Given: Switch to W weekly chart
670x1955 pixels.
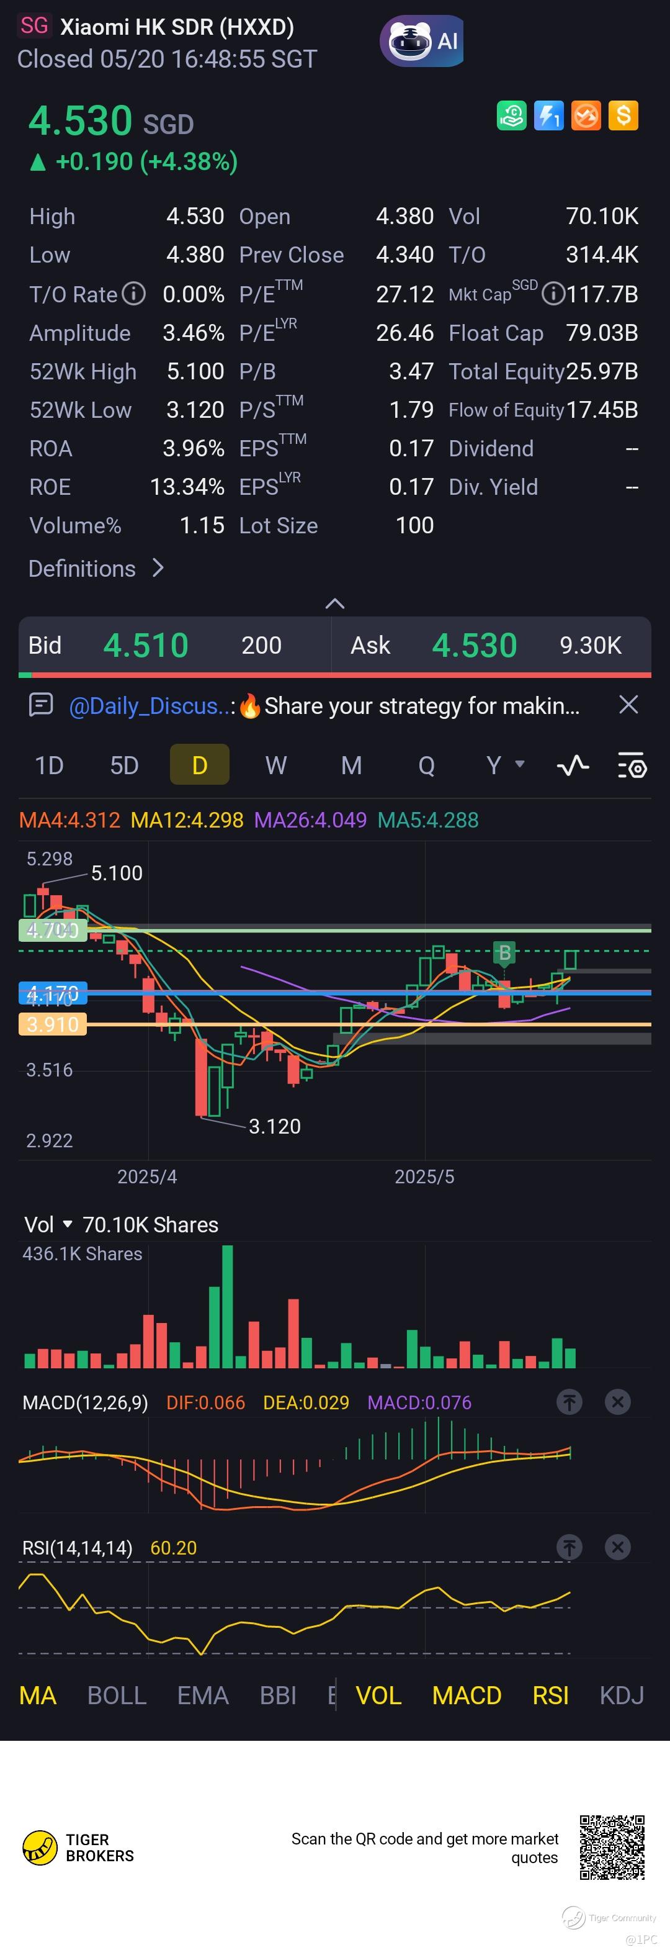Looking at the screenshot, I should click(x=275, y=765).
